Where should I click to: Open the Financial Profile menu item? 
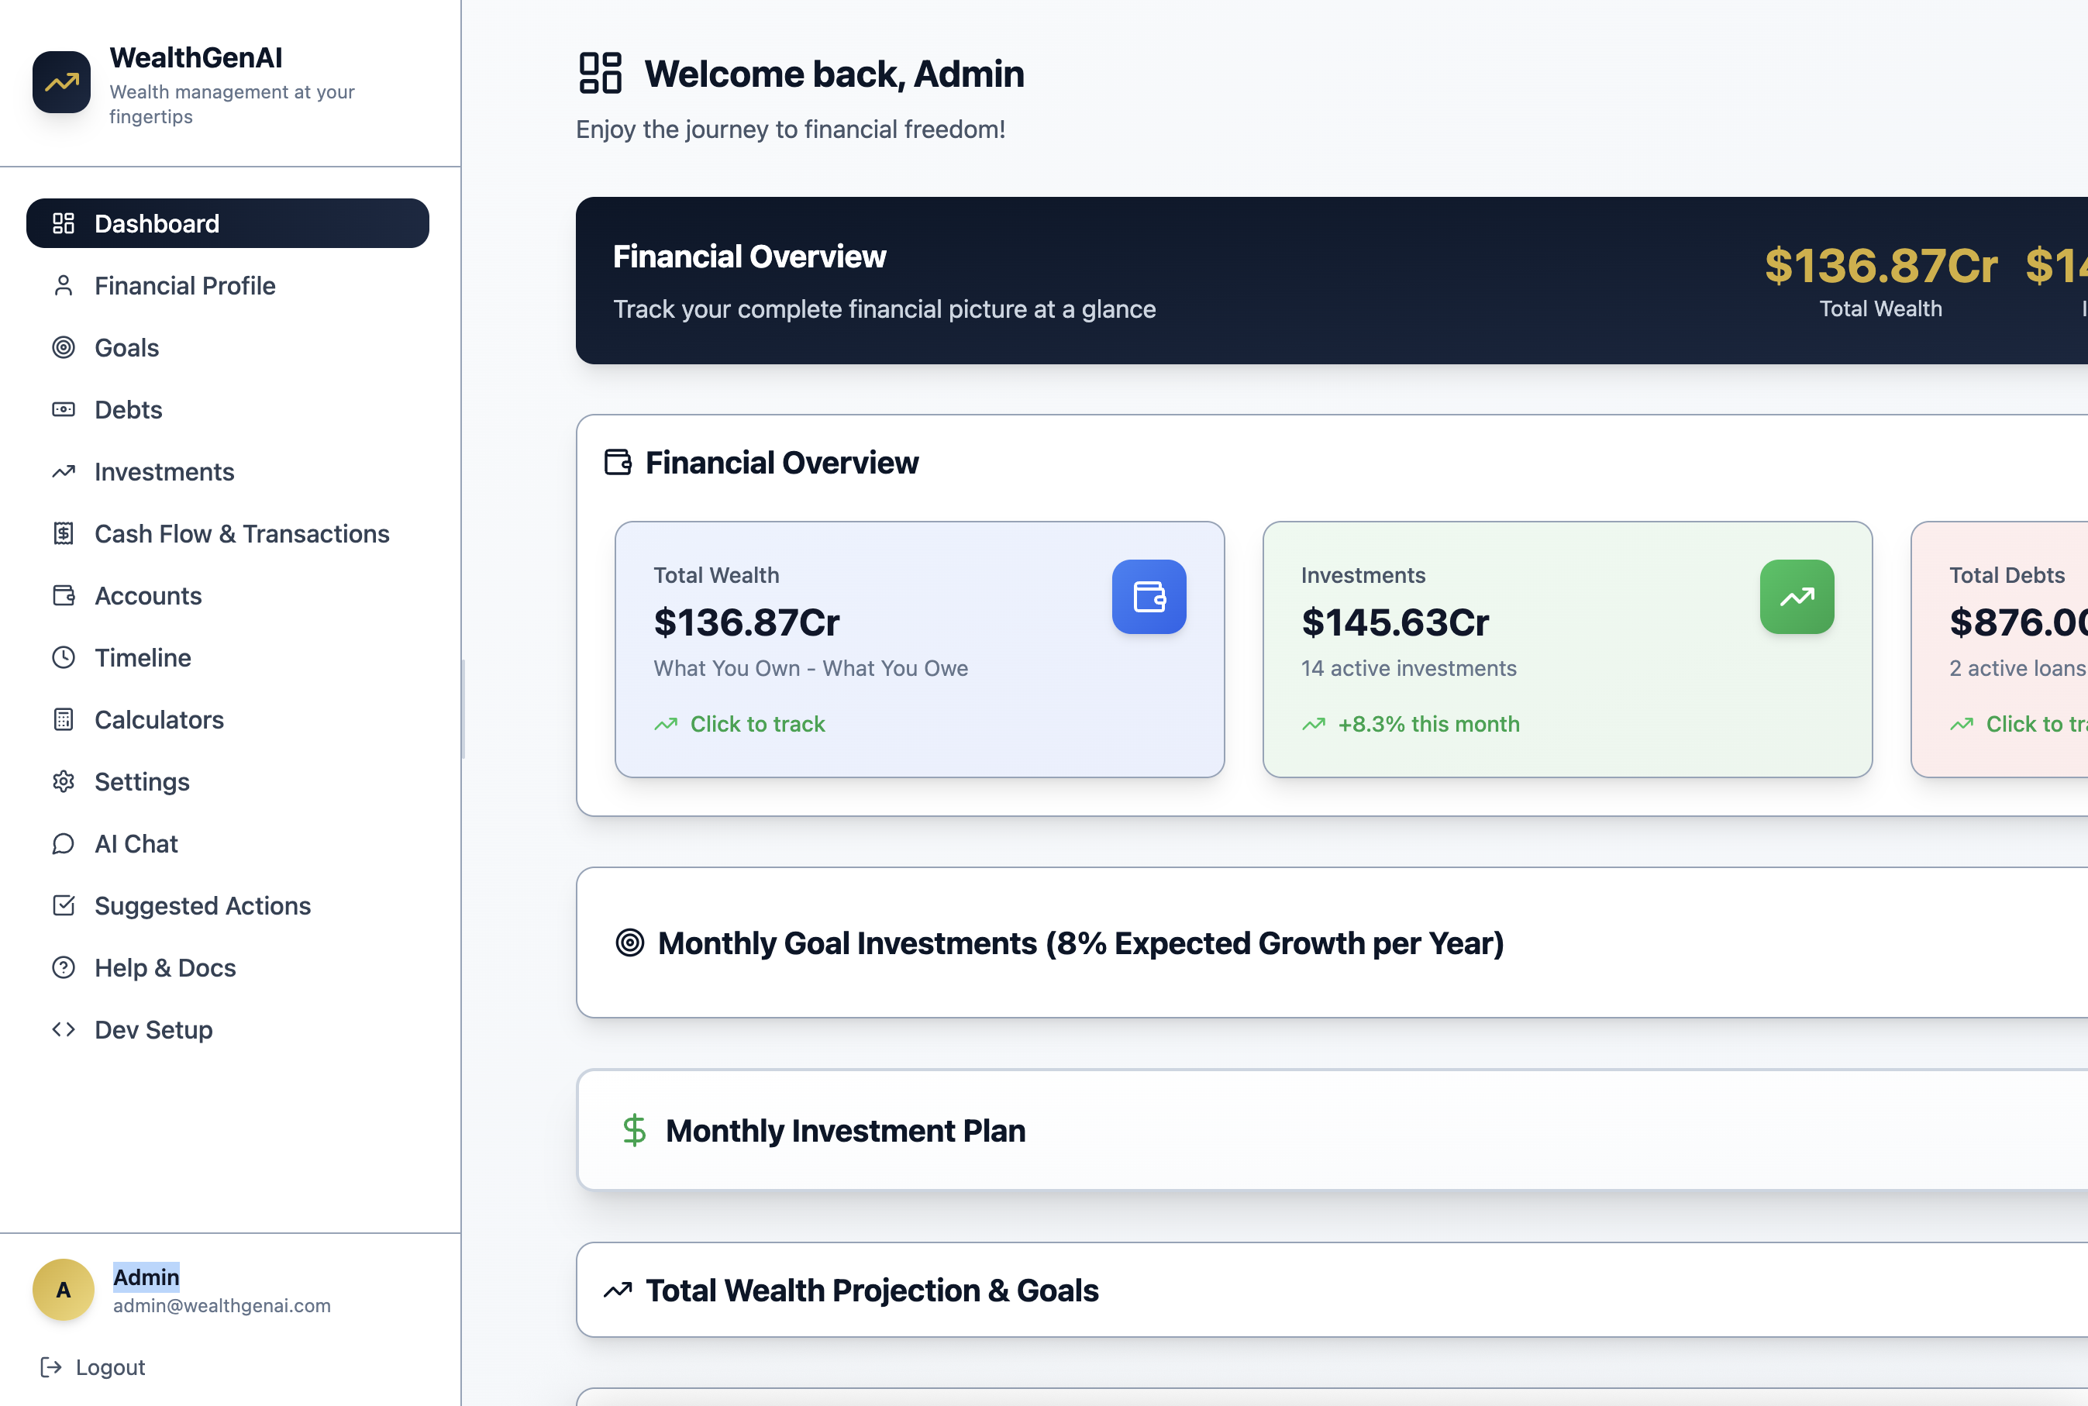[184, 285]
